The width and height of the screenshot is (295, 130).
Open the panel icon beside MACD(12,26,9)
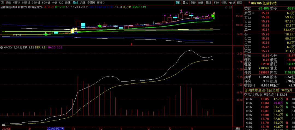(x=2, y=48)
